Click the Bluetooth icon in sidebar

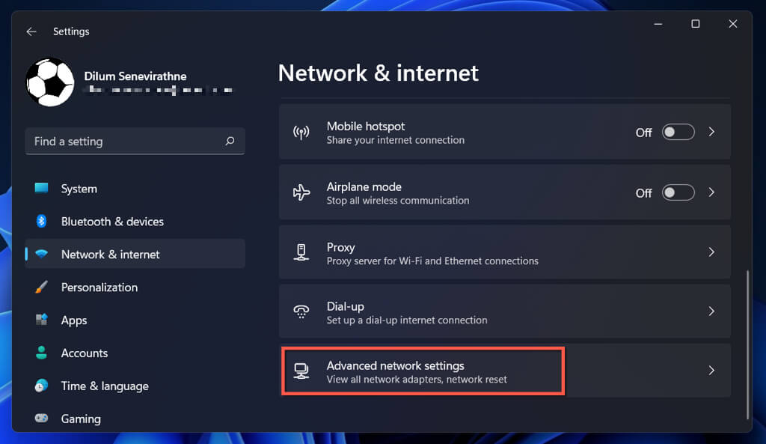click(42, 222)
